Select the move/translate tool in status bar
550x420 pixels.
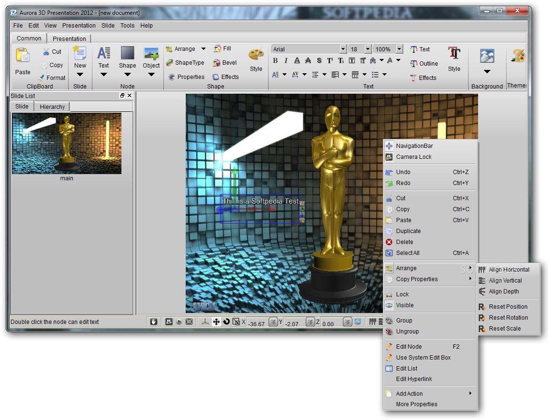(x=216, y=322)
